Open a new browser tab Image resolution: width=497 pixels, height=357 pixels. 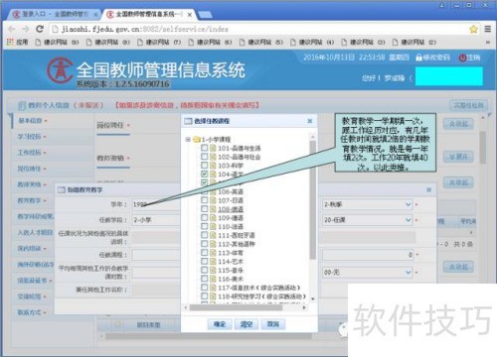205,15
